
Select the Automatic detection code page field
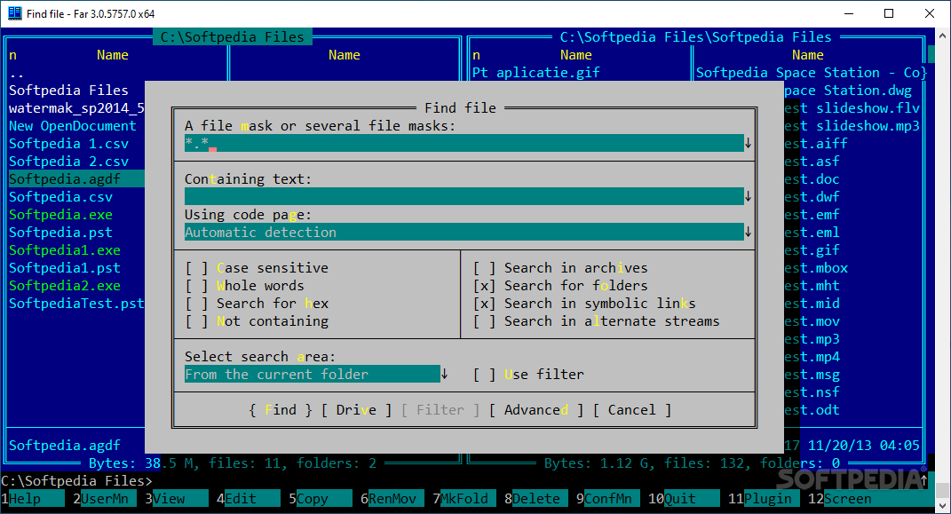click(464, 233)
